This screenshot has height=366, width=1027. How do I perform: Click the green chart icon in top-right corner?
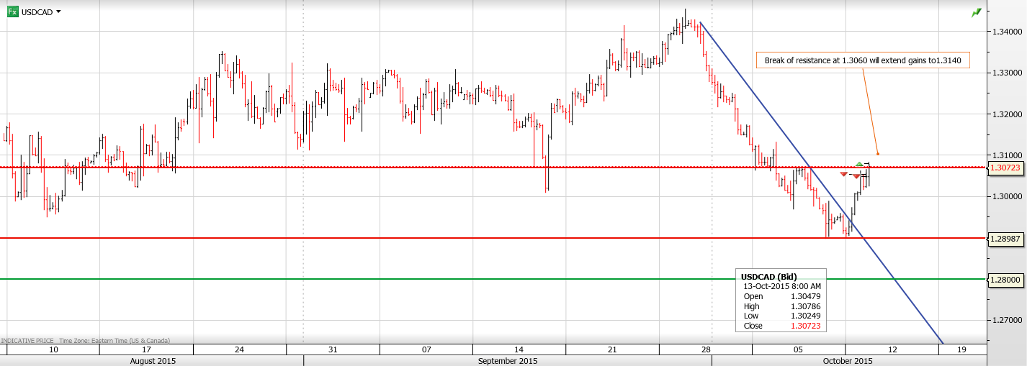pyautogui.click(x=976, y=12)
